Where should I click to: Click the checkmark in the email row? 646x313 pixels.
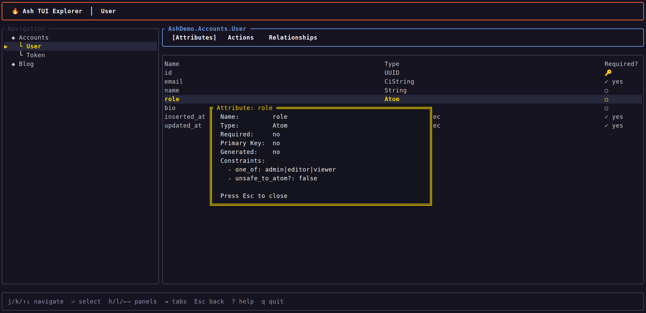pos(606,82)
